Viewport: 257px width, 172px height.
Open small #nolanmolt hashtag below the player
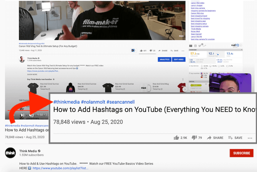tap(27, 126)
